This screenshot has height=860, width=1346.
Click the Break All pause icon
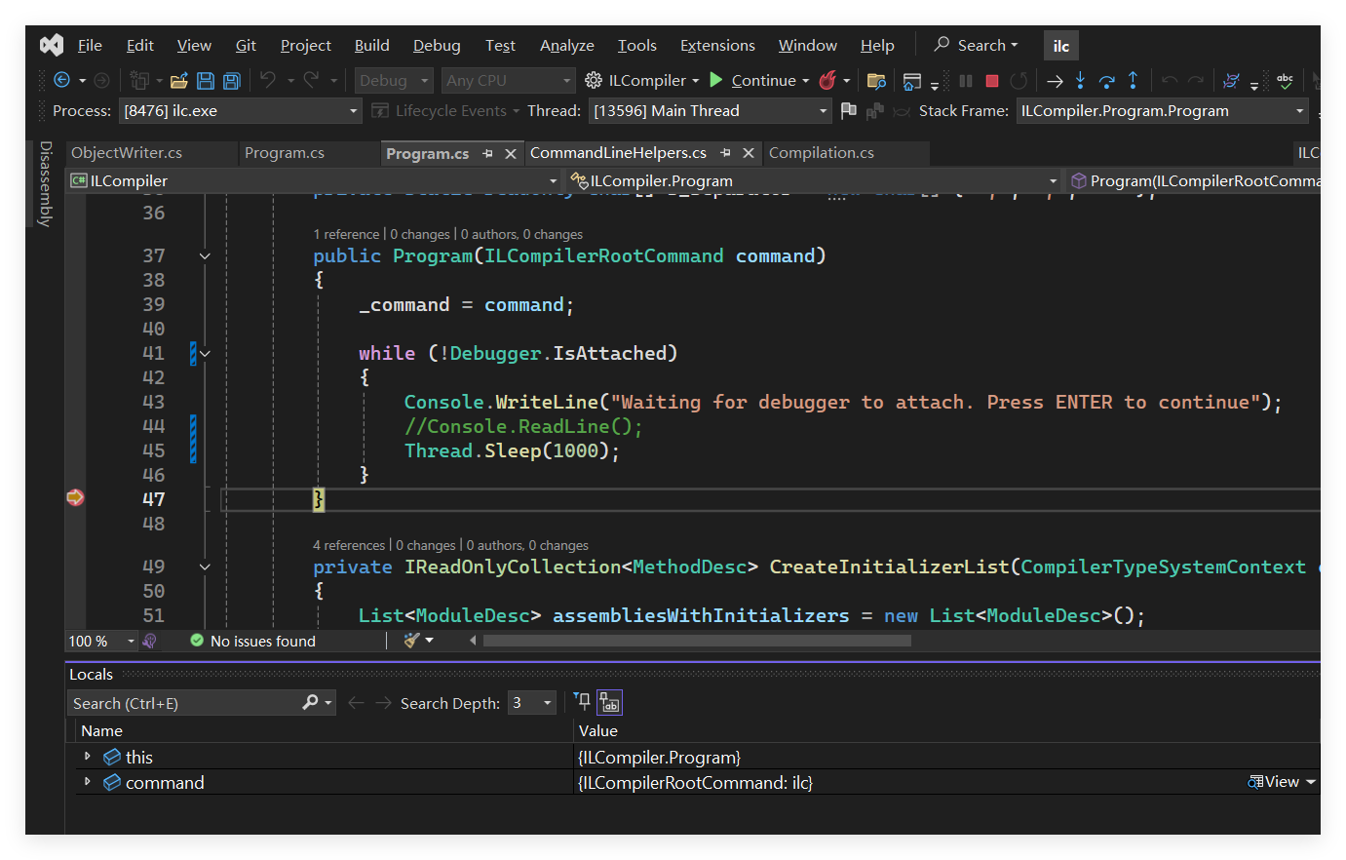(966, 81)
